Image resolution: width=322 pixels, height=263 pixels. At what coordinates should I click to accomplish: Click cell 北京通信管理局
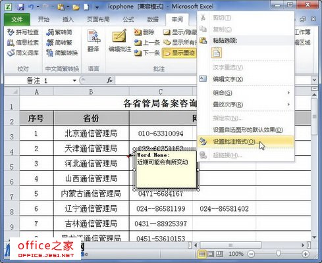pyautogui.click(x=91, y=133)
